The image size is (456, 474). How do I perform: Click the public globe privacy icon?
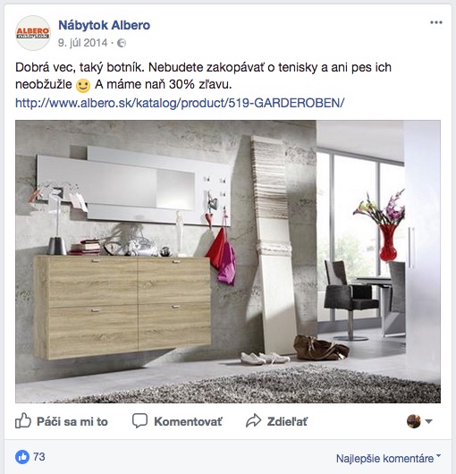122,43
